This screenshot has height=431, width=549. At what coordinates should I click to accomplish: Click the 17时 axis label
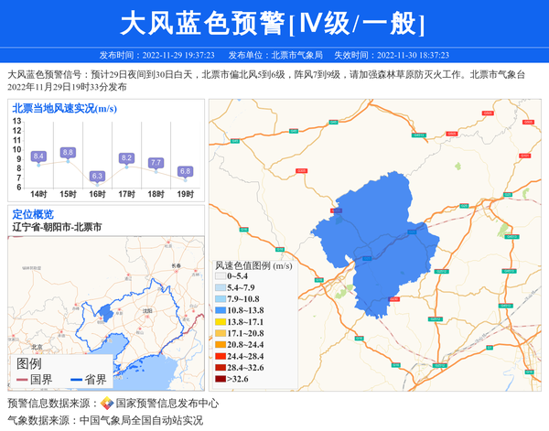(126, 194)
